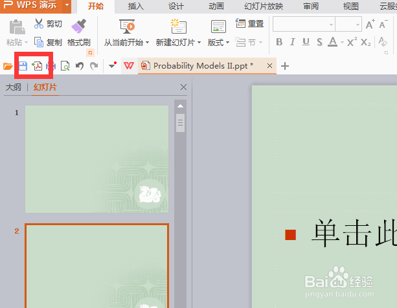
Task: Copy using the 复制 icon
Action: point(39,42)
